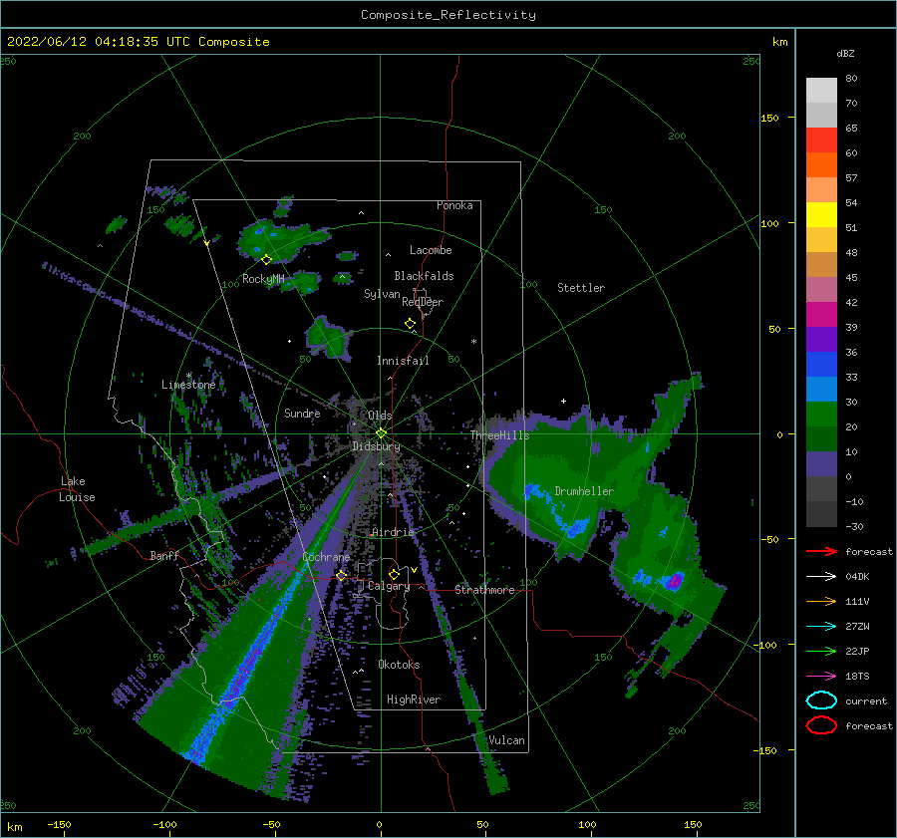Viewport: 897px width, 838px height.
Task: Select the magenta 18TS arrow in legend
Action: pos(821,677)
